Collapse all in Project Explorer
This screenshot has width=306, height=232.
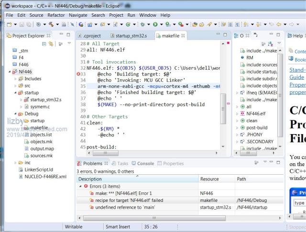tap(44, 44)
